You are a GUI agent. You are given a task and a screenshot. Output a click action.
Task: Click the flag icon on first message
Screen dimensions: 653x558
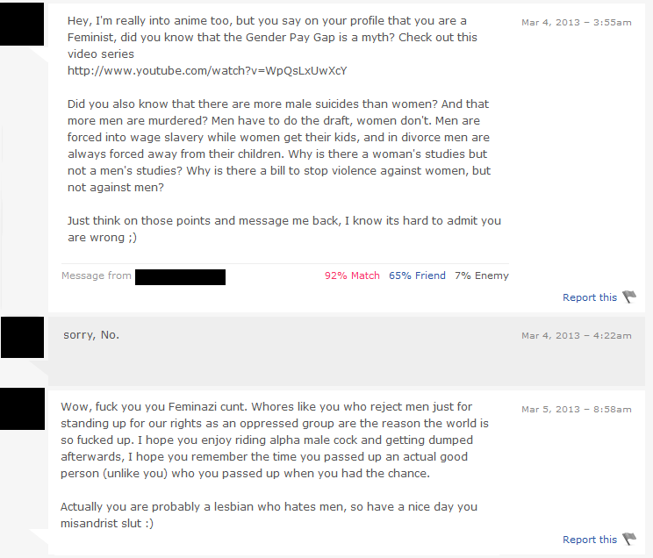629,297
